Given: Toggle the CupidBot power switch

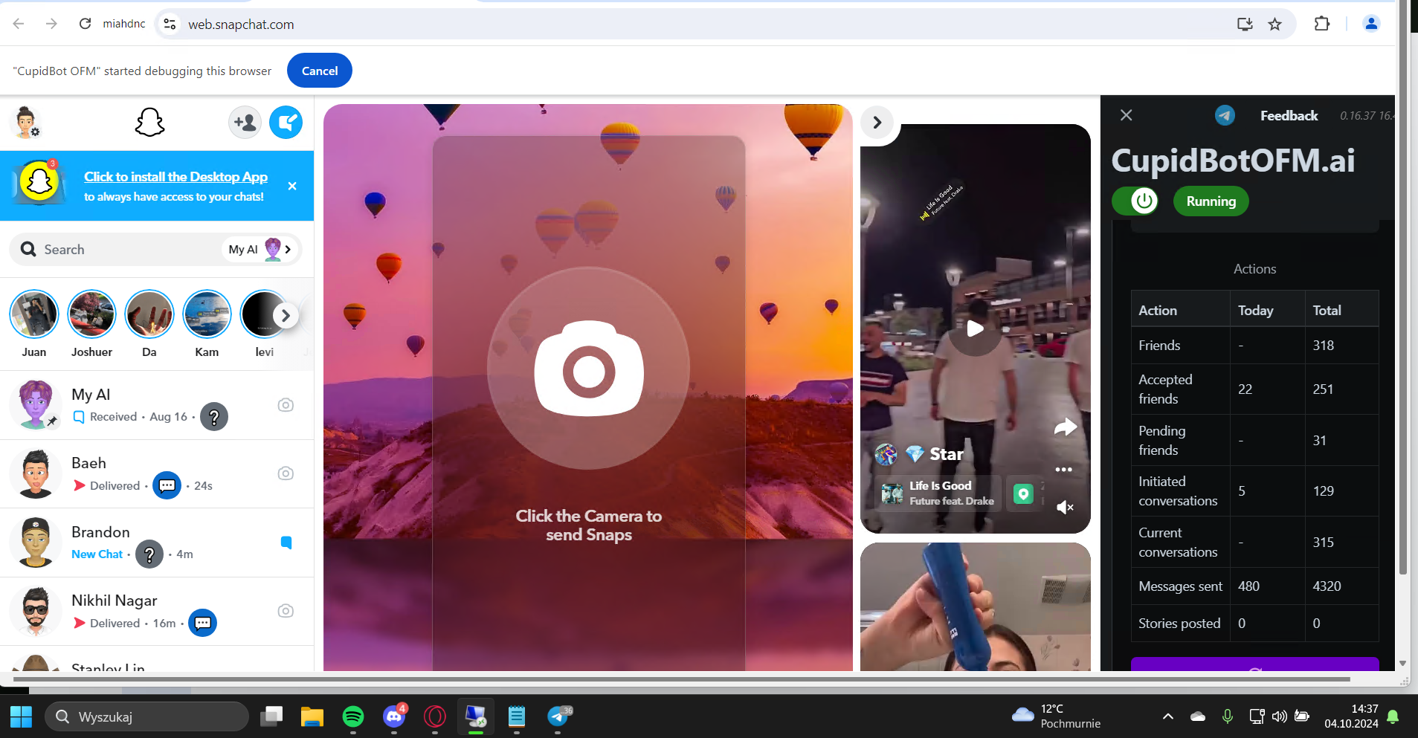Looking at the screenshot, I should point(1135,201).
